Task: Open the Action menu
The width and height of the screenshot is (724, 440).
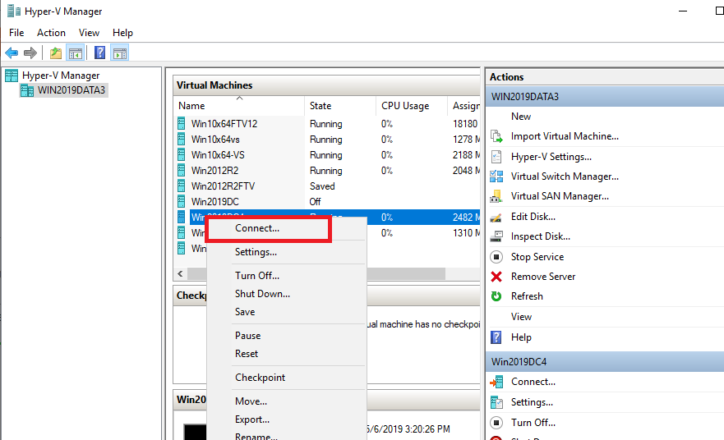Action: click(x=51, y=33)
